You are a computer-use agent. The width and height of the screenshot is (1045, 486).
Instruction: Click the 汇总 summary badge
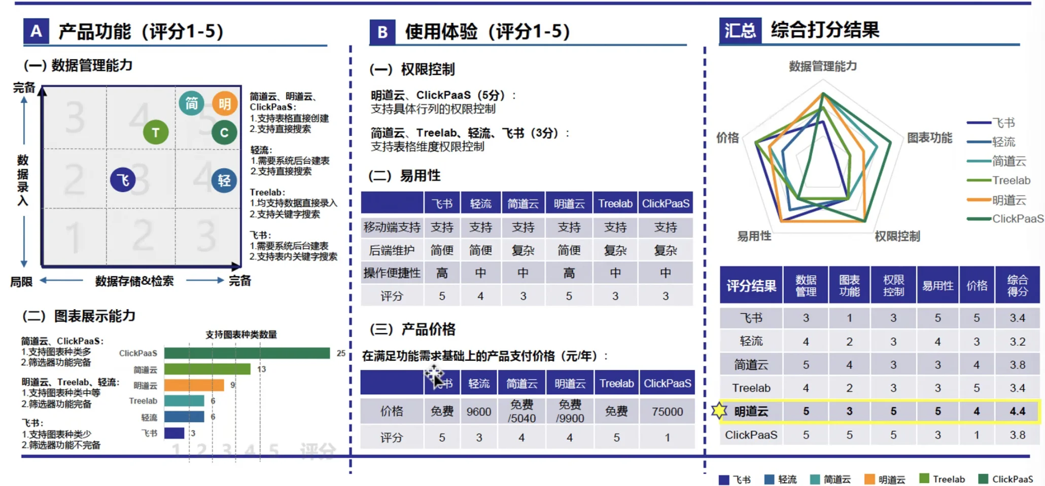click(x=740, y=30)
